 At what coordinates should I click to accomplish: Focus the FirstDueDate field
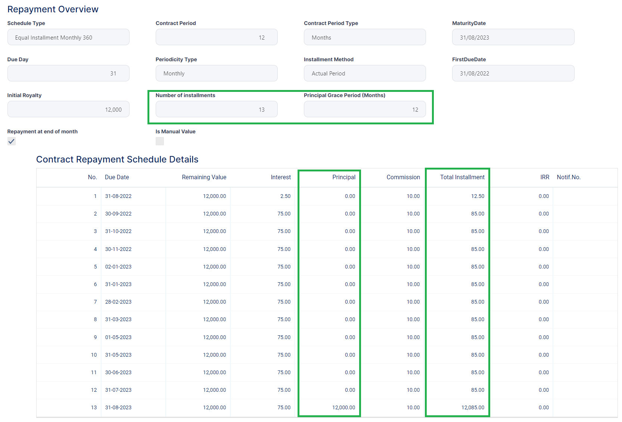click(x=513, y=74)
